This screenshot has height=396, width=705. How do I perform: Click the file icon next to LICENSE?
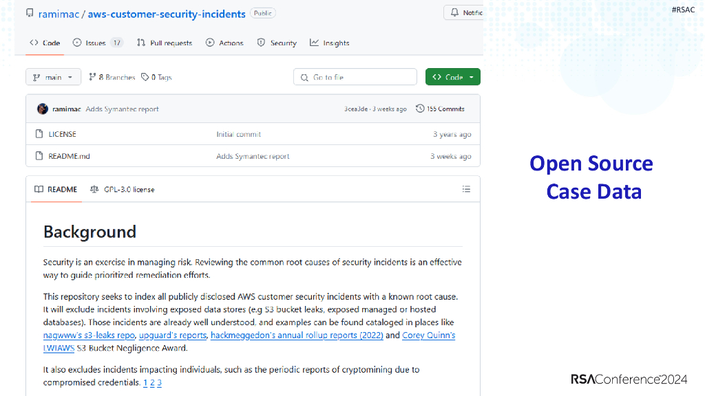(x=39, y=134)
